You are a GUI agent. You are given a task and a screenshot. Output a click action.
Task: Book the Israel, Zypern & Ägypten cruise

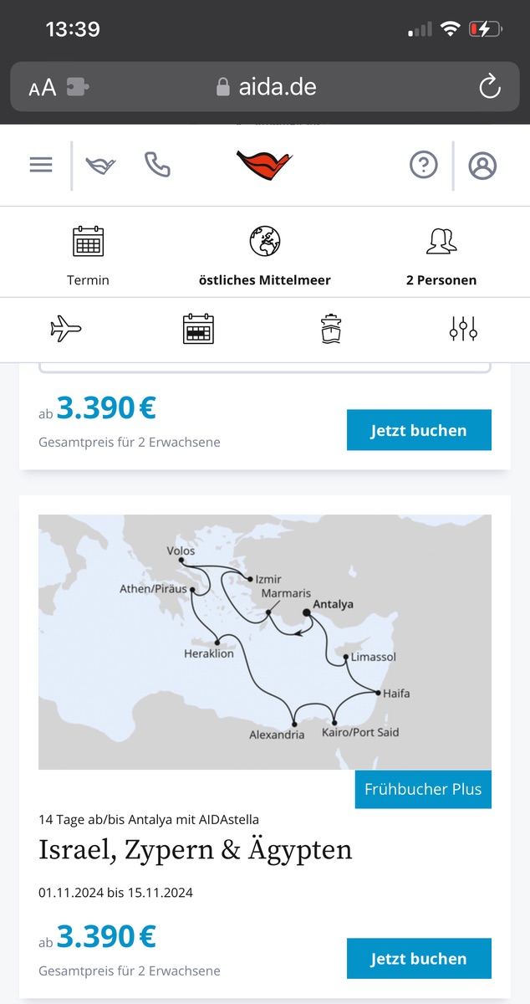click(419, 959)
